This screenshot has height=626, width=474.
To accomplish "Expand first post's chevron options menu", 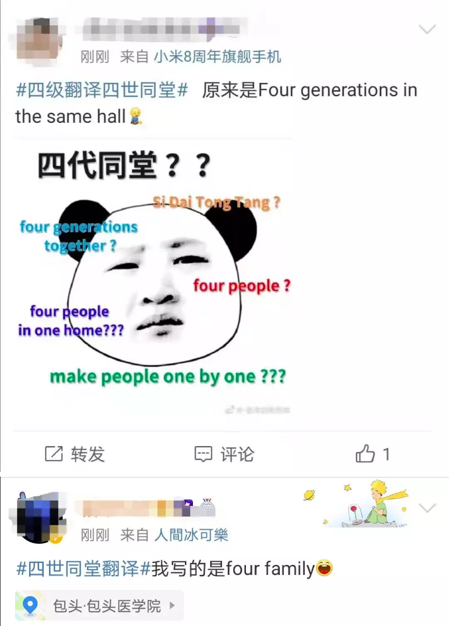I will point(427,29).
